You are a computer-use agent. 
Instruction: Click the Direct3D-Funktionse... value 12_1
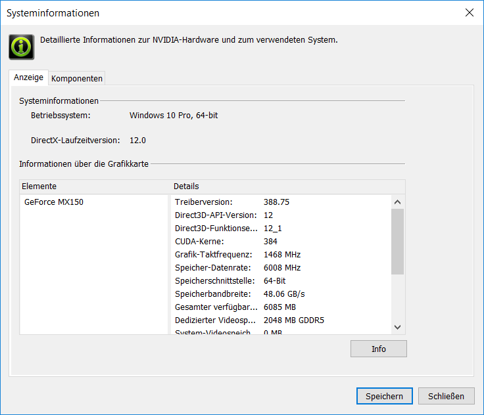272,229
